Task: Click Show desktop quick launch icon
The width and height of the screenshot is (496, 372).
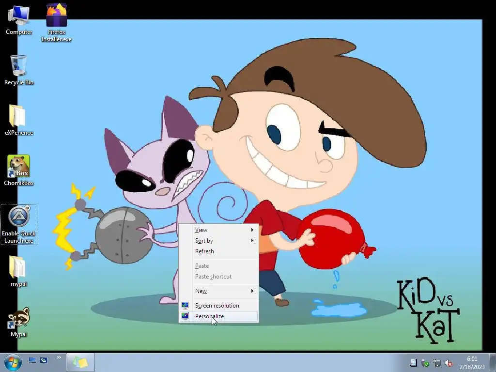Action: coord(32,360)
